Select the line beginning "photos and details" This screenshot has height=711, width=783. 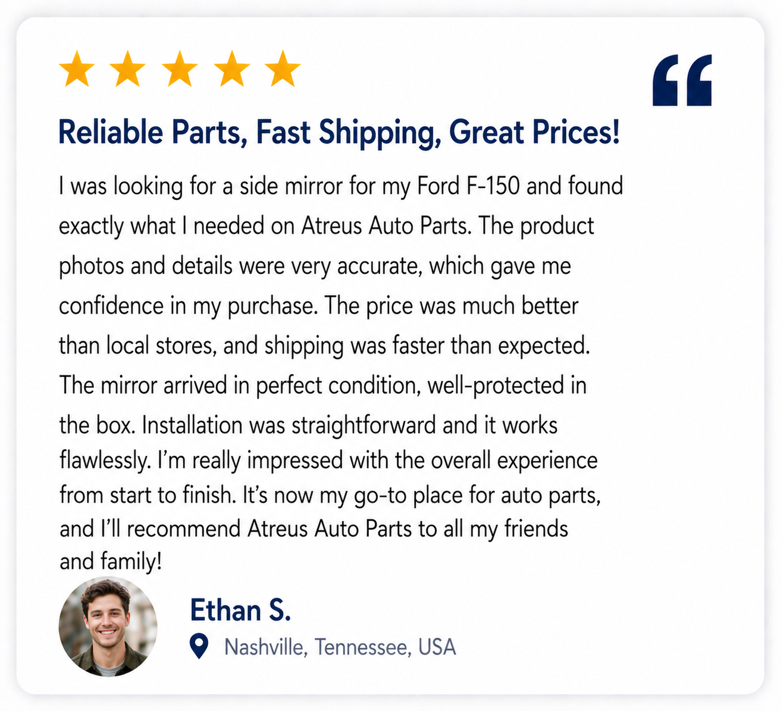315,266
